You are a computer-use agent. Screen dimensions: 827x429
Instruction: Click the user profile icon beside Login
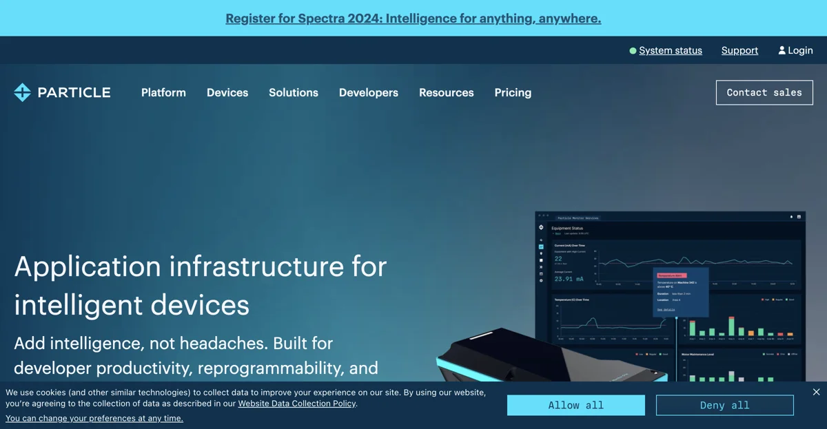[x=782, y=50]
